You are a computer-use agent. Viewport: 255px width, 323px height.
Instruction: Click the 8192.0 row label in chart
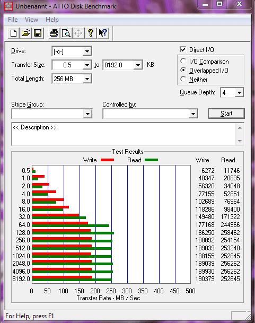[21, 279]
